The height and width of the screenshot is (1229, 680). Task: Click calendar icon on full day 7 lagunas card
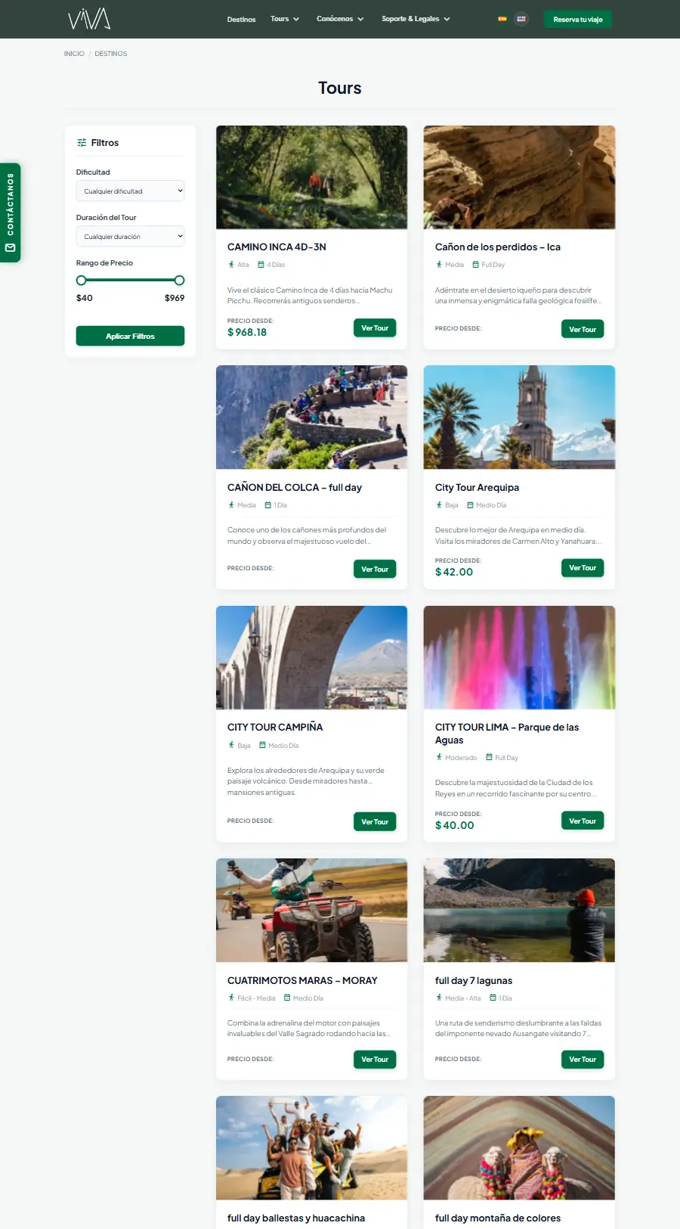pyautogui.click(x=493, y=998)
